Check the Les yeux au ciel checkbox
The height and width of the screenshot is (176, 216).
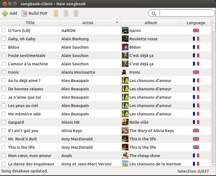pyautogui.click(x=4, y=106)
